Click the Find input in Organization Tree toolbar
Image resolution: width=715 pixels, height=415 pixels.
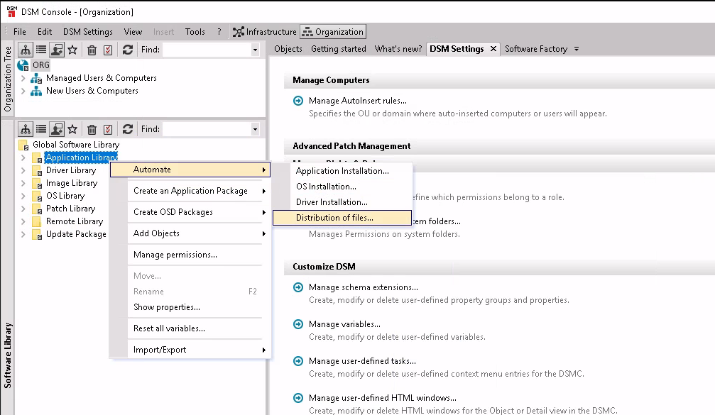click(x=206, y=50)
